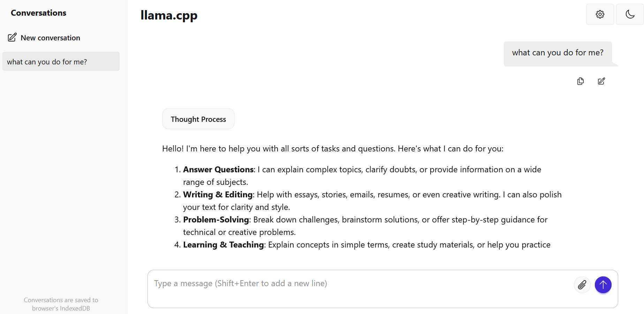This screenshot has height=314, width=644.
Task: Attach a file using the paperclip icon
Action: (x=582, y=285)
